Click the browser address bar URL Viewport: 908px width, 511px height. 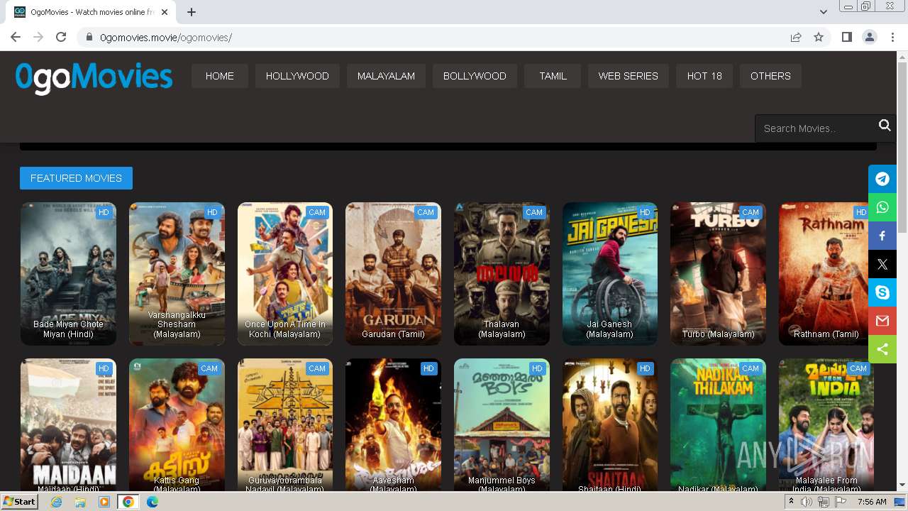tap(166, 37)
